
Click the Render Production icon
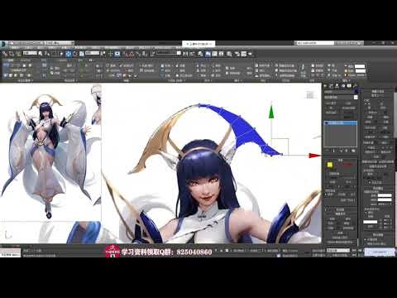coord(251,54)
